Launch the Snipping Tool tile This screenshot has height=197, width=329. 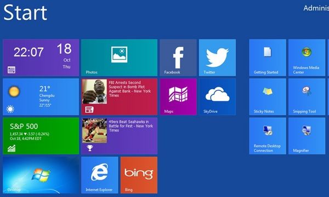click(x=307, y=97)
